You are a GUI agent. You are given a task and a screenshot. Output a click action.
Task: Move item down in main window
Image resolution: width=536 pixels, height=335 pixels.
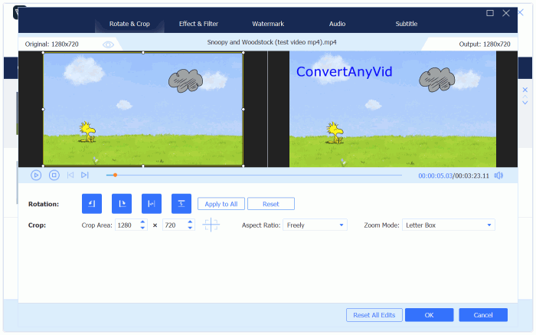tap(525, 103)
